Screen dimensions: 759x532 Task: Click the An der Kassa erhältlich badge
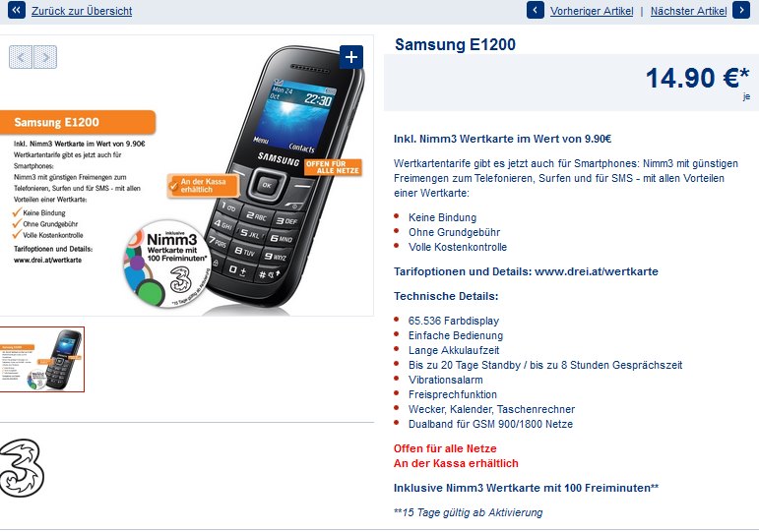(203, 186)
